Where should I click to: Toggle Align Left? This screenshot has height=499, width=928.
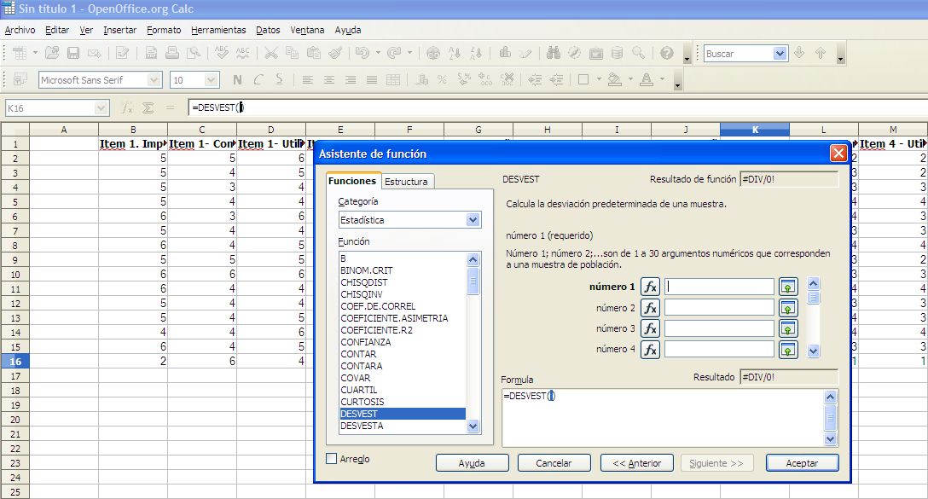pos(308,80)
